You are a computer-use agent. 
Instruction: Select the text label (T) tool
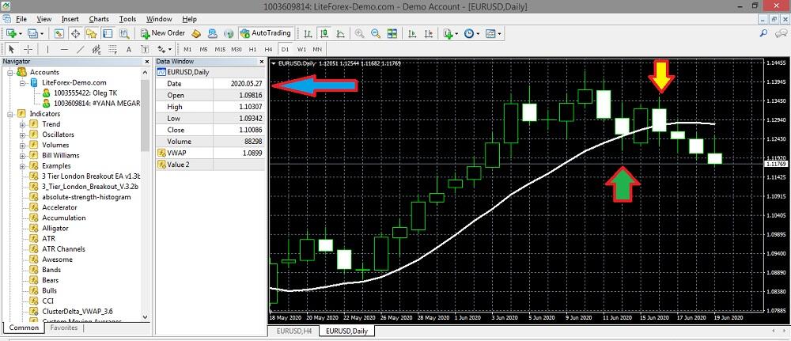point(145,49)
